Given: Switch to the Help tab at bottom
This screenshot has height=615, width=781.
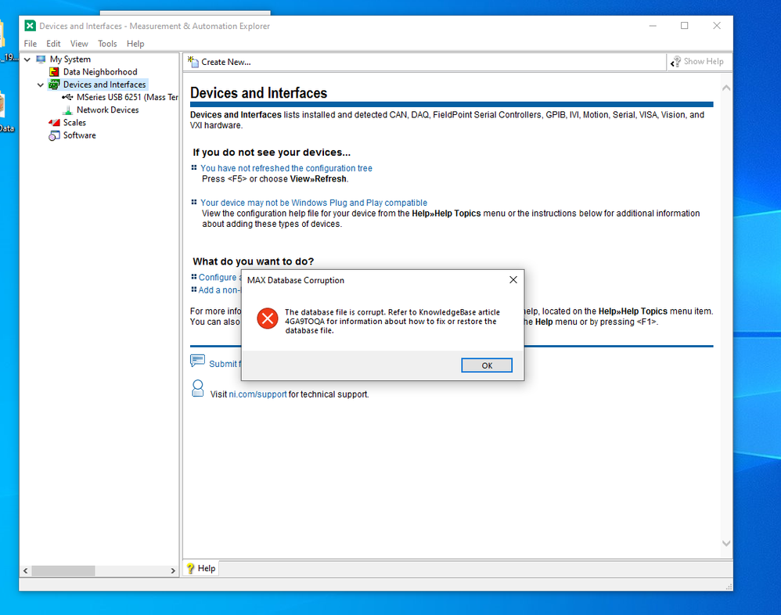Looking at the screenshot, I should [x=201, y=568].
